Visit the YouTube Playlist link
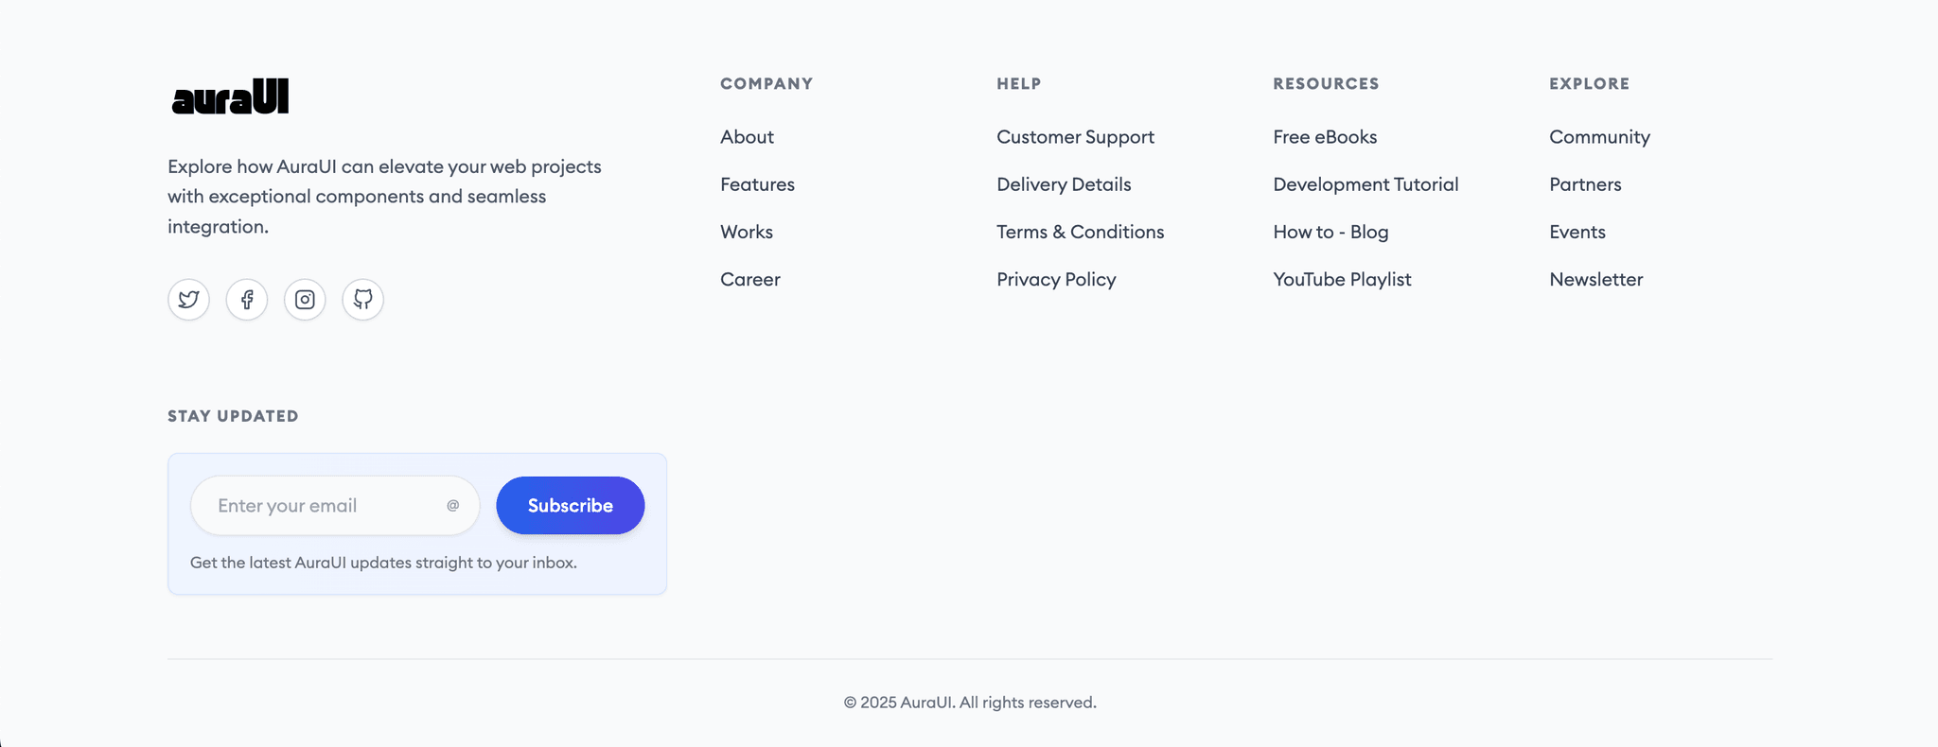Viewport: 1938px width, 747px height. [1342, 279]
